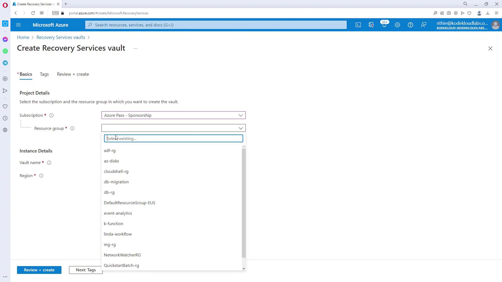The height and width of the screenshot is (282, 502).
Task: Focus the Select existing filter field
Action: pyautogui.click(x=173, y=138)
